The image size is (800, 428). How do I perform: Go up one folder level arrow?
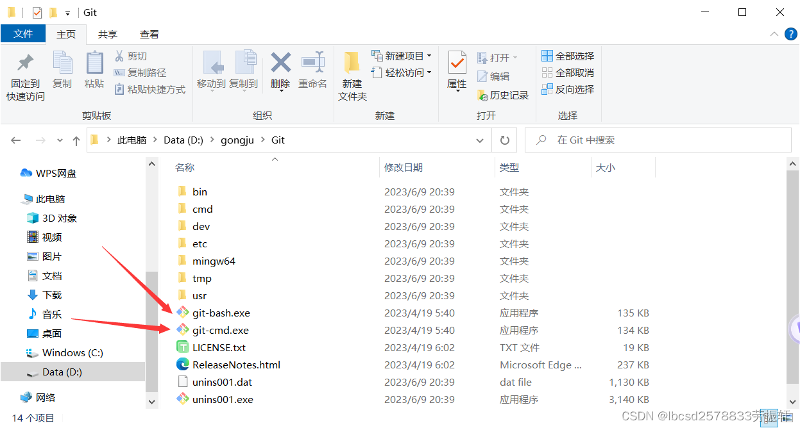[x=76, y=140]
